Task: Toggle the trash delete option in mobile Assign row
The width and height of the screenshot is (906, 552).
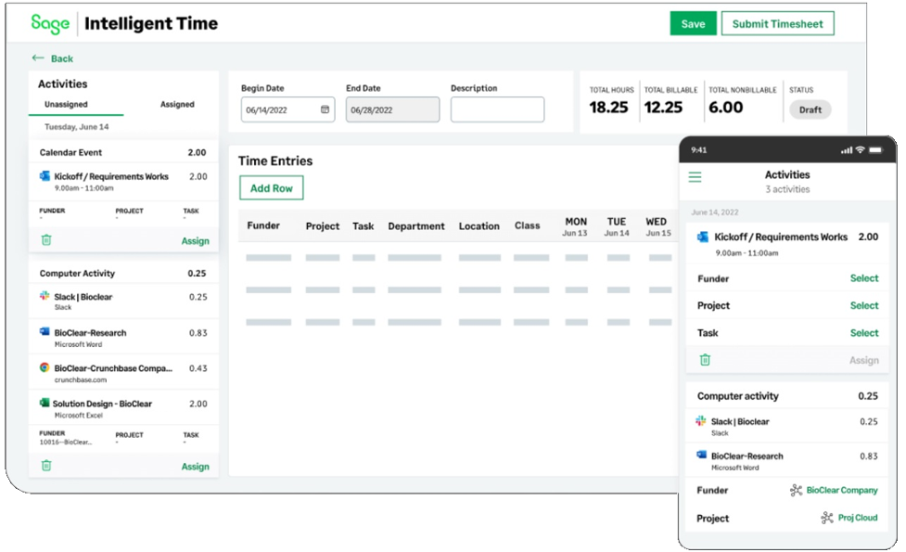Action: 707,360
